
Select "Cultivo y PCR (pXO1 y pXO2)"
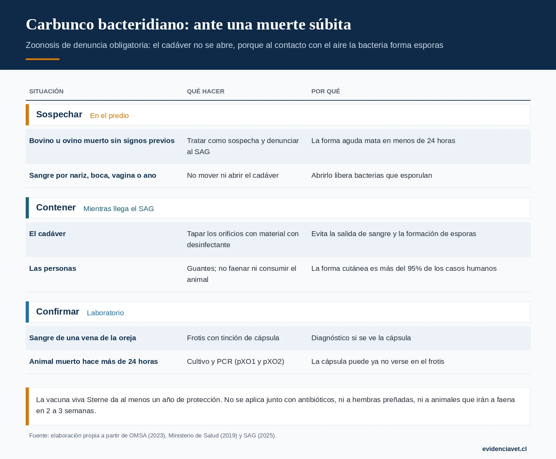pos(236,361)
